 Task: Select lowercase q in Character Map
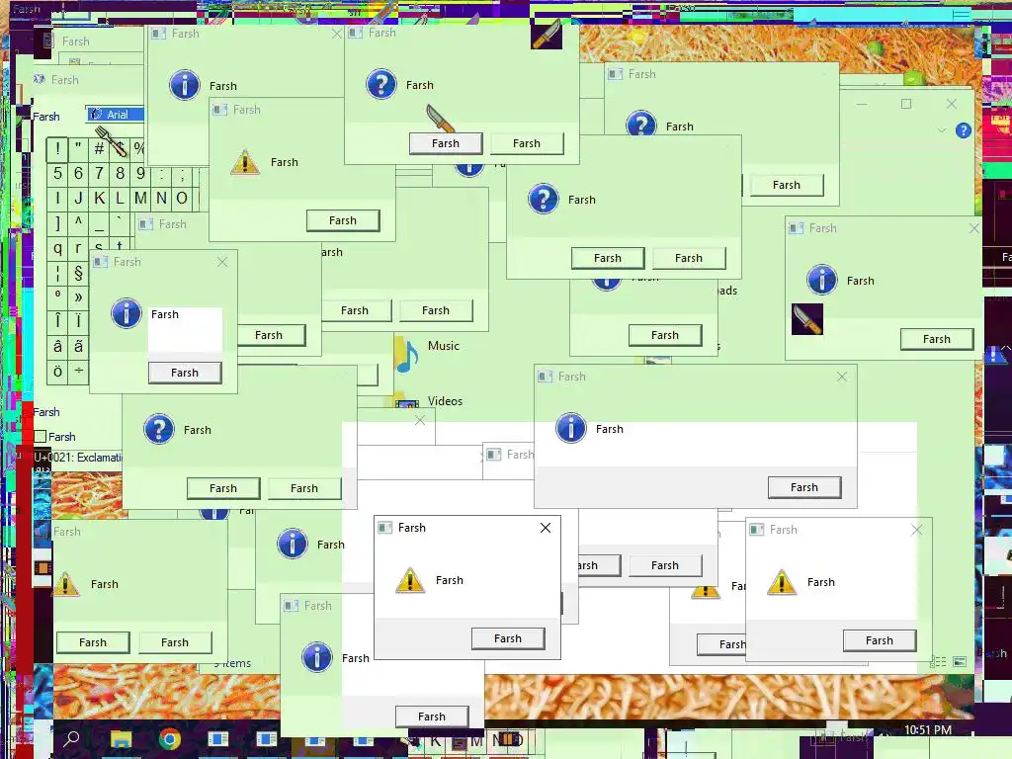tap(57, 247)
